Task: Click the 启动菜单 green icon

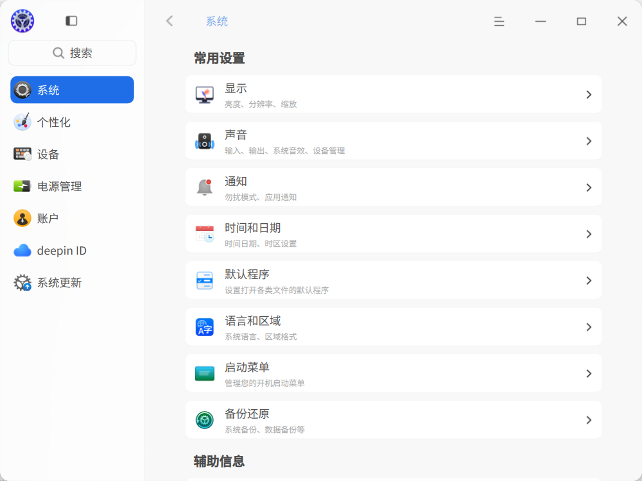Action: [205, 373]
